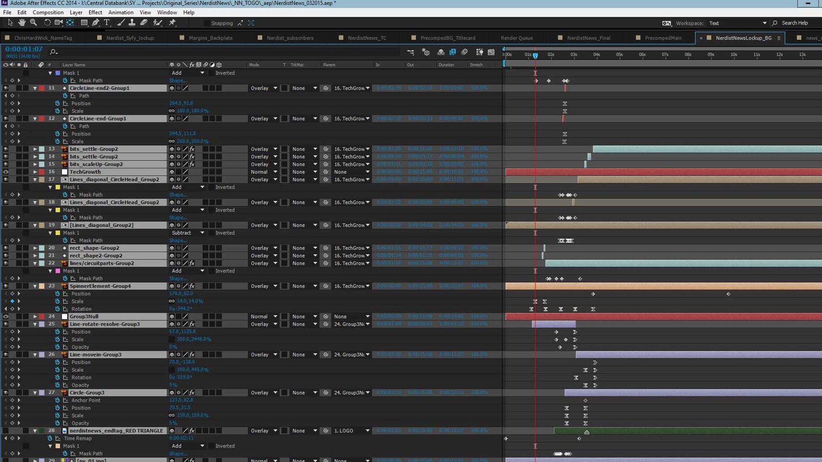
Task: Hide the TechGrowth layer with eye icon
Action: click(6, 172)
